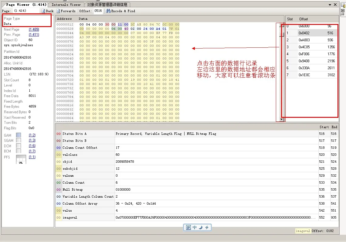The height and width of the screenshot is (242, 346).
Task: Click the Offset input field
Action: click(x=98, y=11)
